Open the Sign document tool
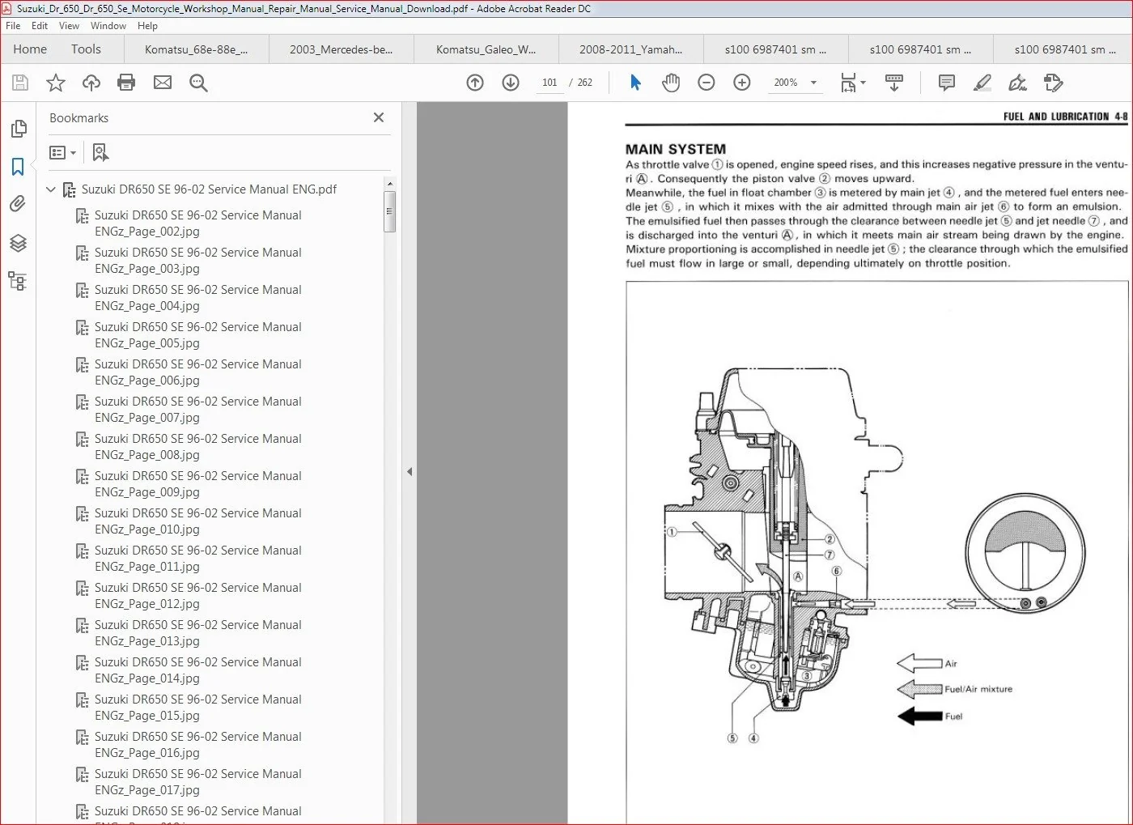 tap(1017, 83)
